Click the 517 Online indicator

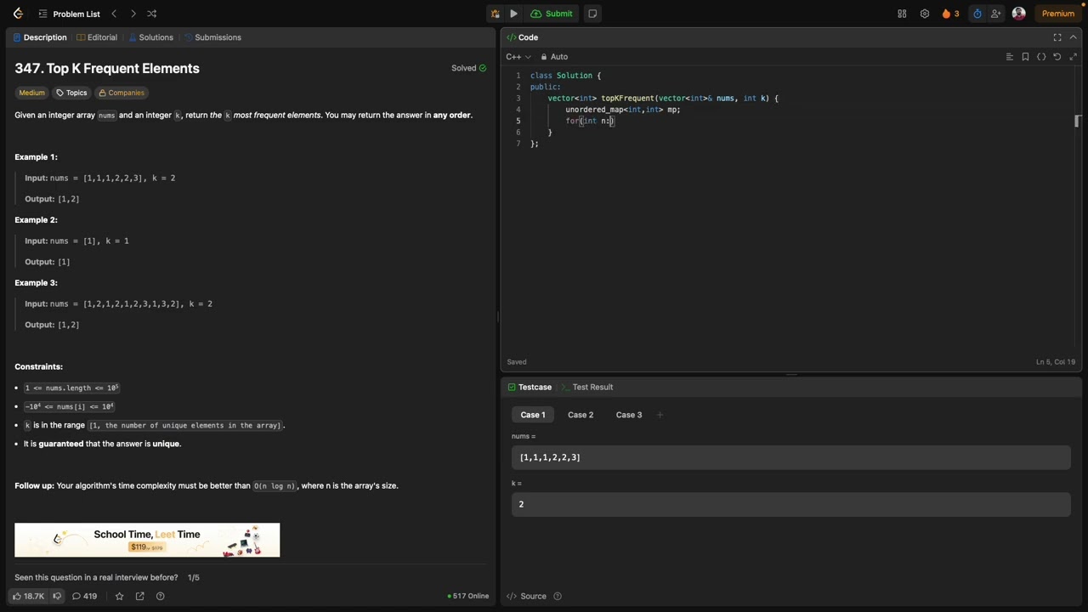pos(468,596)
